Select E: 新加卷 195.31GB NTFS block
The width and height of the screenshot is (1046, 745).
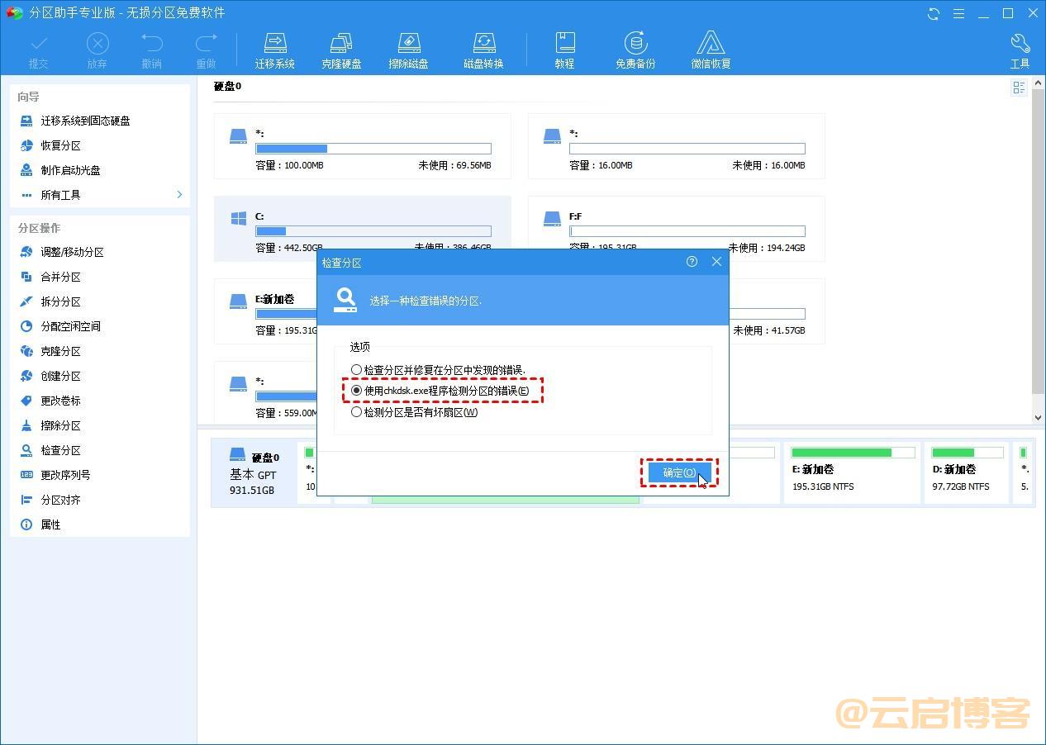point(852,472)
